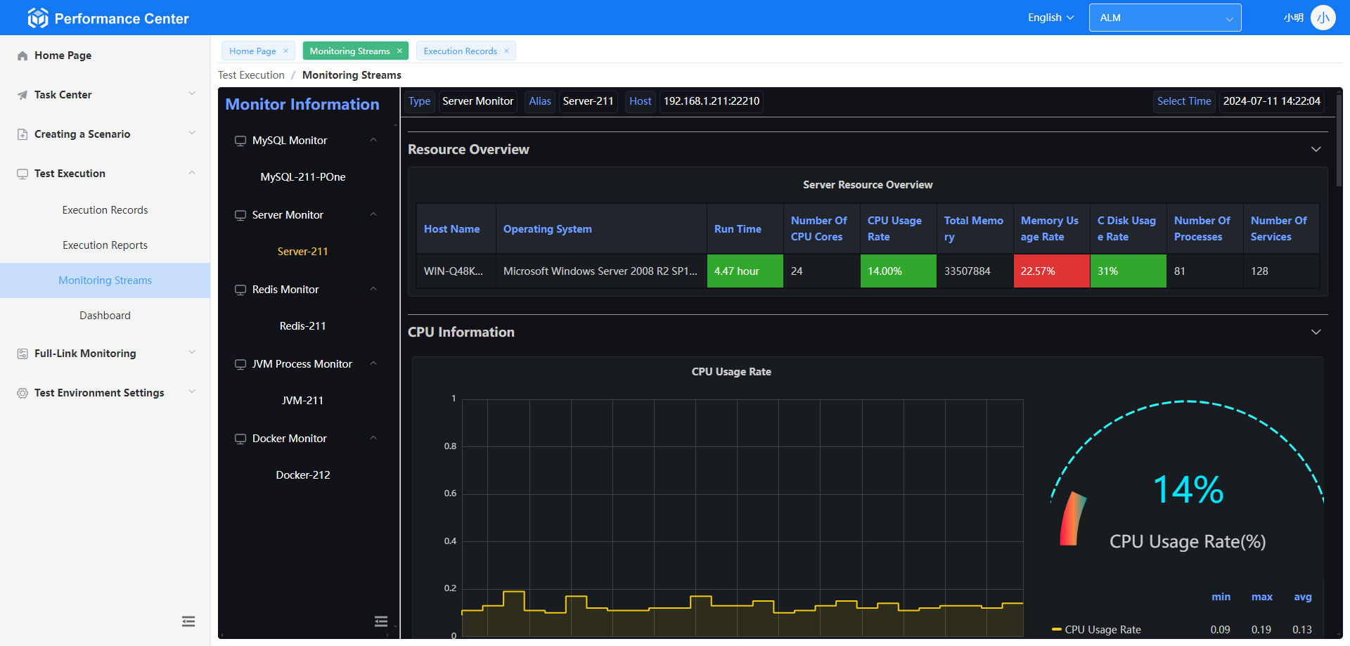Viewport: 1350px width, 646px height.
Task: Click the Test Execution breadcrumb link
Action: pos(251,75)
